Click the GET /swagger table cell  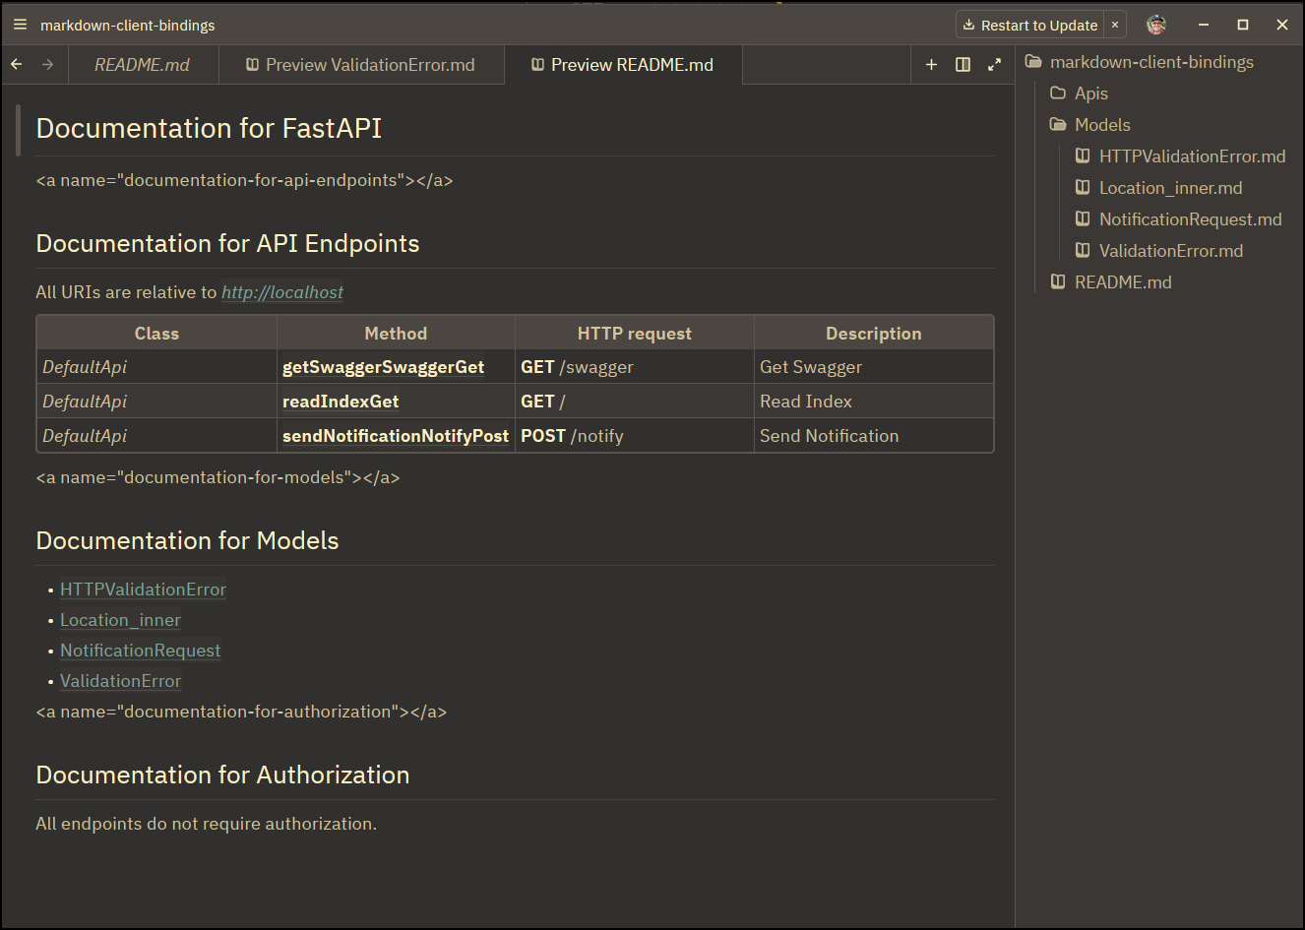point(635,367)
